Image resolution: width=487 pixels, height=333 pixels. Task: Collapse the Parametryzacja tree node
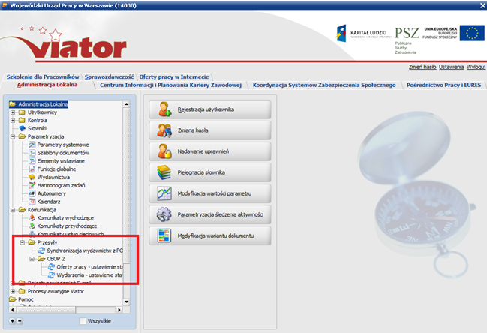[x=13, y=136]
